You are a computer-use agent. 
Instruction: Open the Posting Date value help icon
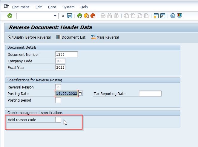80,94
